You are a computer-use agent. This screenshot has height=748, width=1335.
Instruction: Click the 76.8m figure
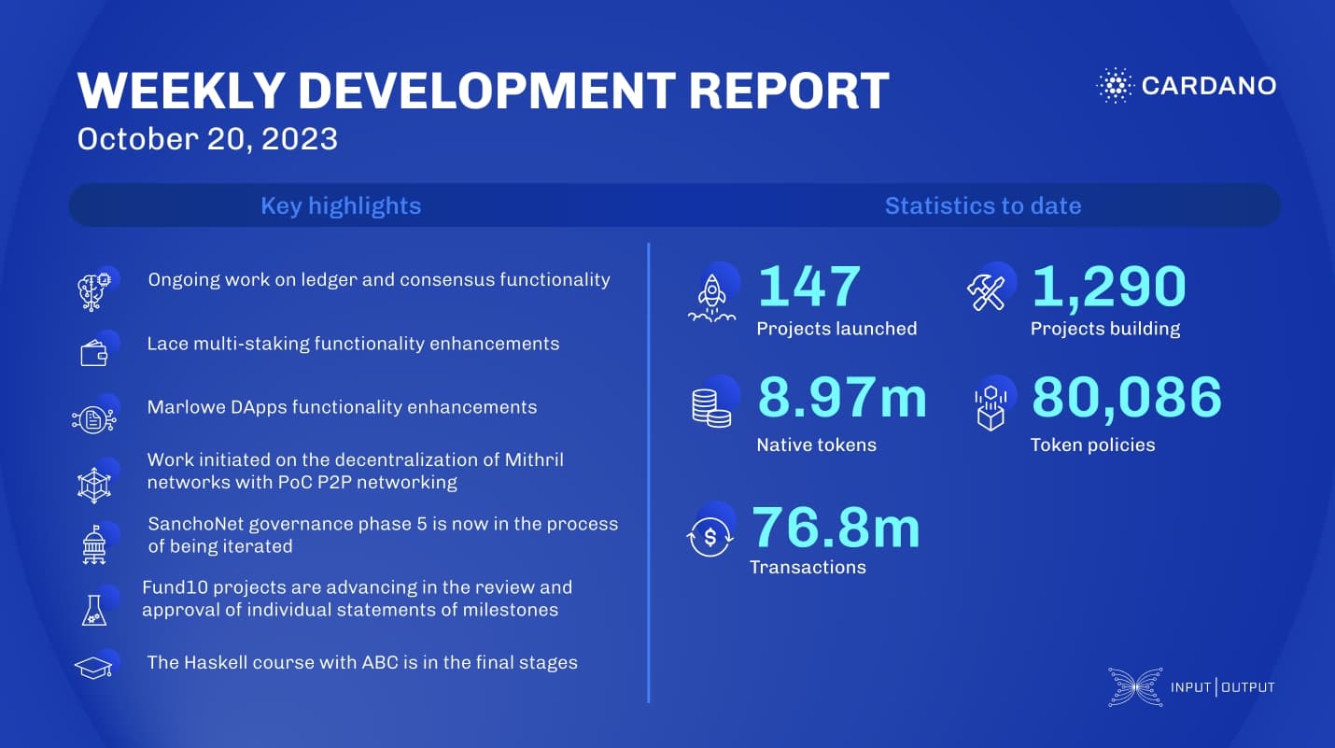[x=836, y=527]
